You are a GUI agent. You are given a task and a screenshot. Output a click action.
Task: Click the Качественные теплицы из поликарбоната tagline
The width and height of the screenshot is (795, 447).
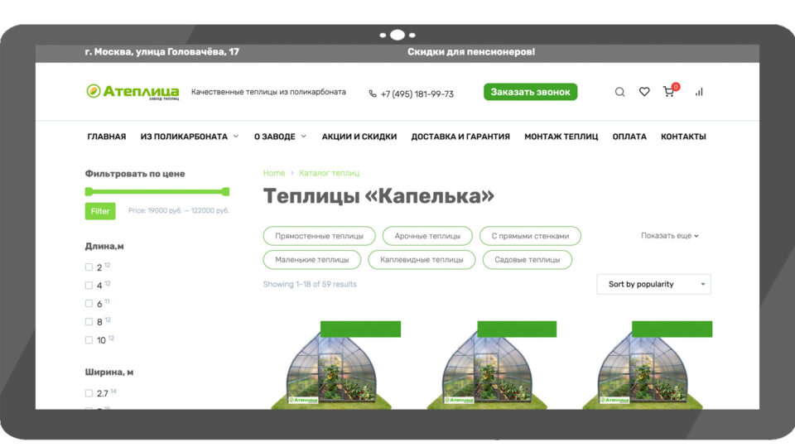click(268, 92)
